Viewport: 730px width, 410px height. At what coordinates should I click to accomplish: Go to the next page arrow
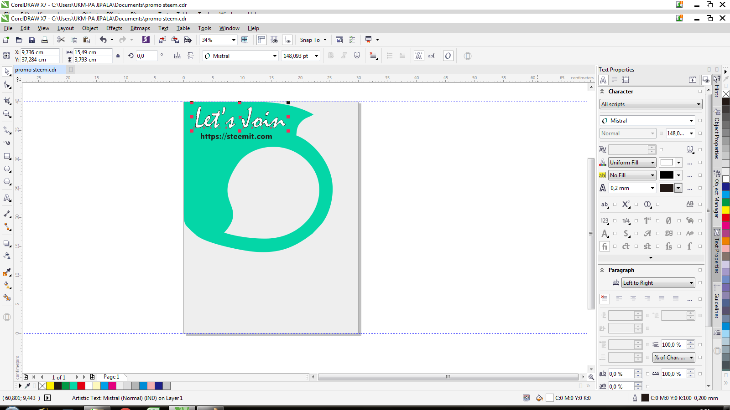(77, 377)
